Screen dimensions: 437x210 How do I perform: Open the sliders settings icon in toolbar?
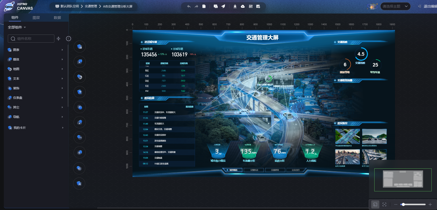(251, 6)
